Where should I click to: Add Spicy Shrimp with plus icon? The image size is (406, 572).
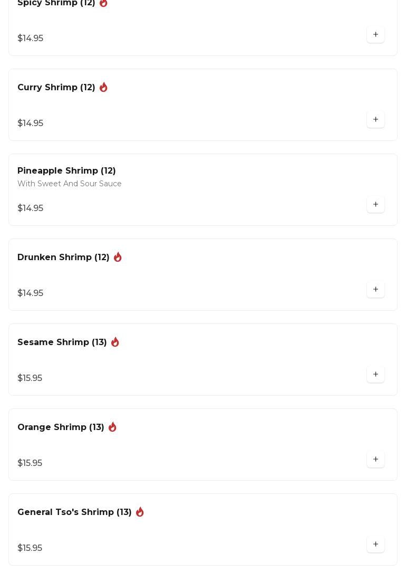tap(375, 35)
